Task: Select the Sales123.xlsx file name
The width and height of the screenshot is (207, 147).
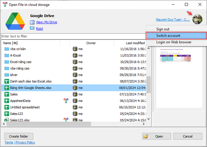Action: [x=20, y=120]
